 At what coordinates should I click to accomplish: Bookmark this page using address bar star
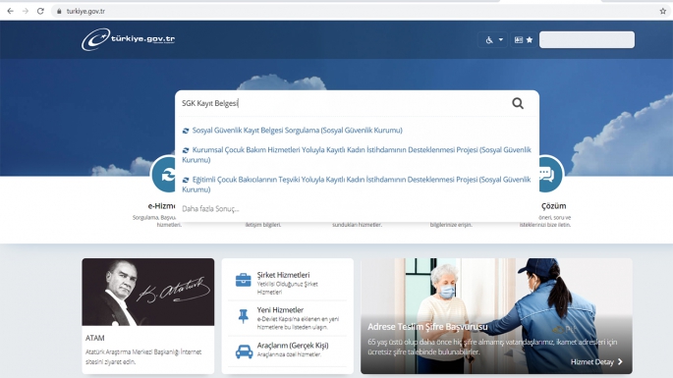tap(663, 11)
